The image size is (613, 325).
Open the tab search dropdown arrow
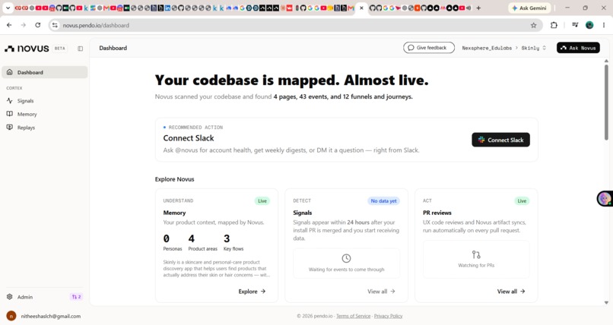(8, 8)
